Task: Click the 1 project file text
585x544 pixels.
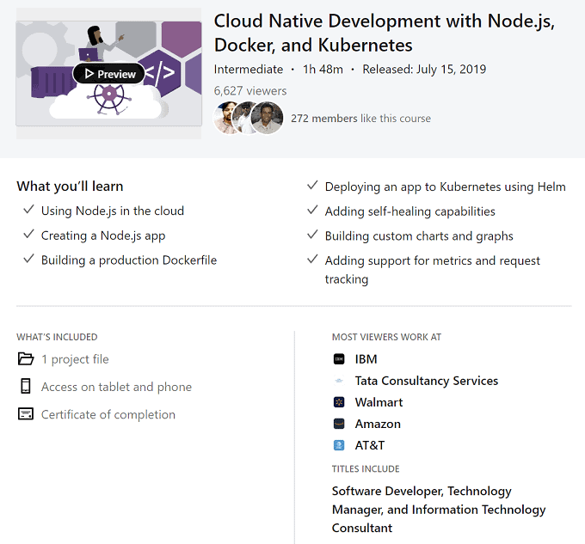Action: tap(75, 359)
